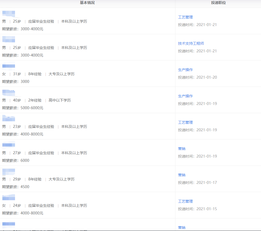Image resolution: width=261 pixels, height=231 pixels.
Task: Click 投递时间：2021-01-21 under 技术支持工程师
Action: (x=198, y=51)
